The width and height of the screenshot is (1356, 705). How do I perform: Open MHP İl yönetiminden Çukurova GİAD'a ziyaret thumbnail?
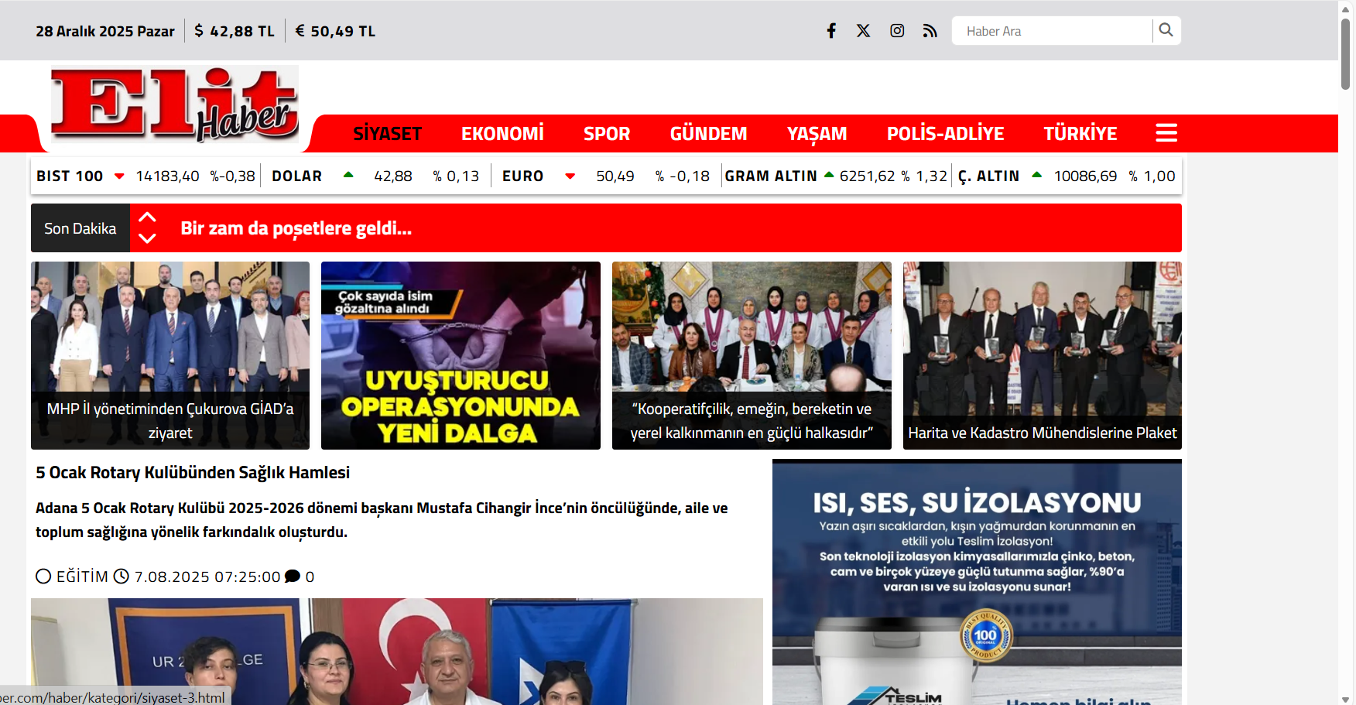[170, 355]
